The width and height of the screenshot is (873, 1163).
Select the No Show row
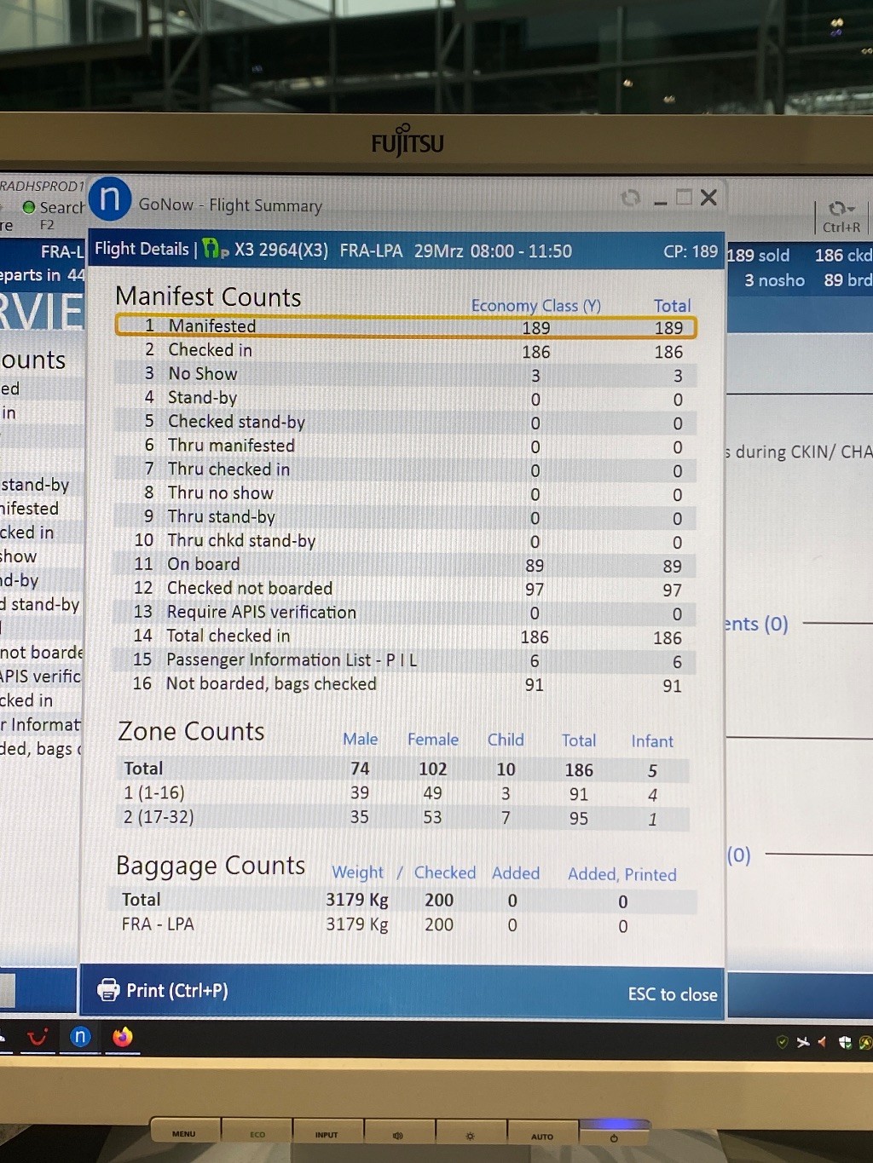tap(406, 374)
